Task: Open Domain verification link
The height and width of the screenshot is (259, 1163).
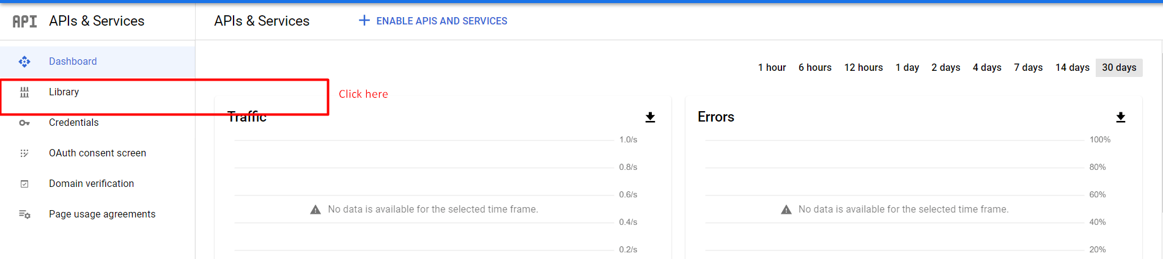Action: coord(91,184)
